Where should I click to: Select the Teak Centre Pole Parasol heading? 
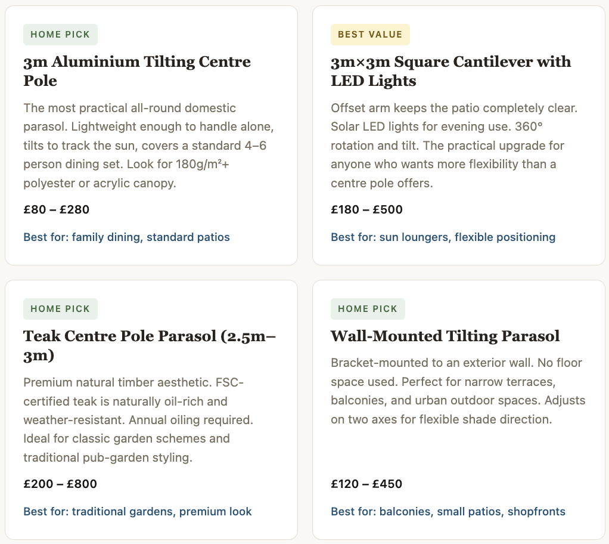(x=150, y=345)
